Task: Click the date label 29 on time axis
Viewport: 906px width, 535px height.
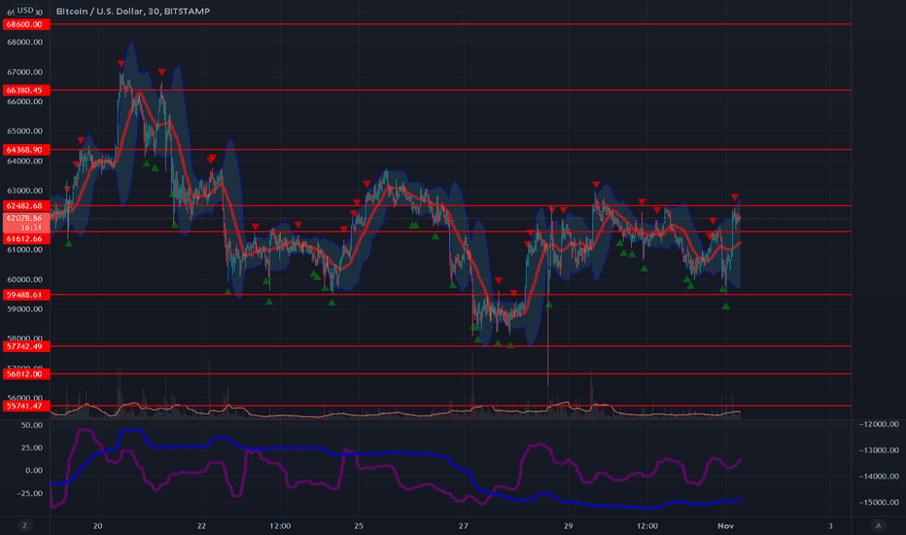Action: pos(568,525)
